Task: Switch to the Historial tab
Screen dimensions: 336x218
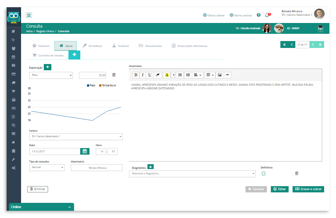Action: click(41, 46)
